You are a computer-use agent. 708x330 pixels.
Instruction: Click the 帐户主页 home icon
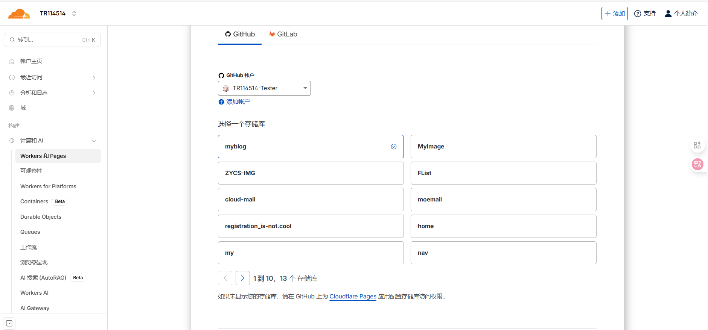12,61
